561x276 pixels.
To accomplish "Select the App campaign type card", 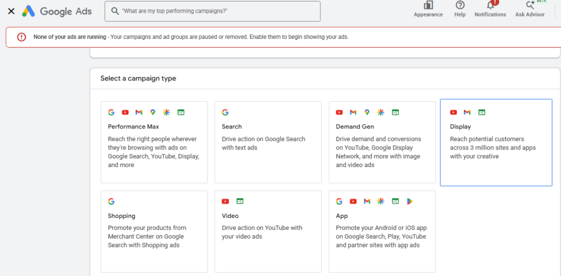I will (382, 232).
